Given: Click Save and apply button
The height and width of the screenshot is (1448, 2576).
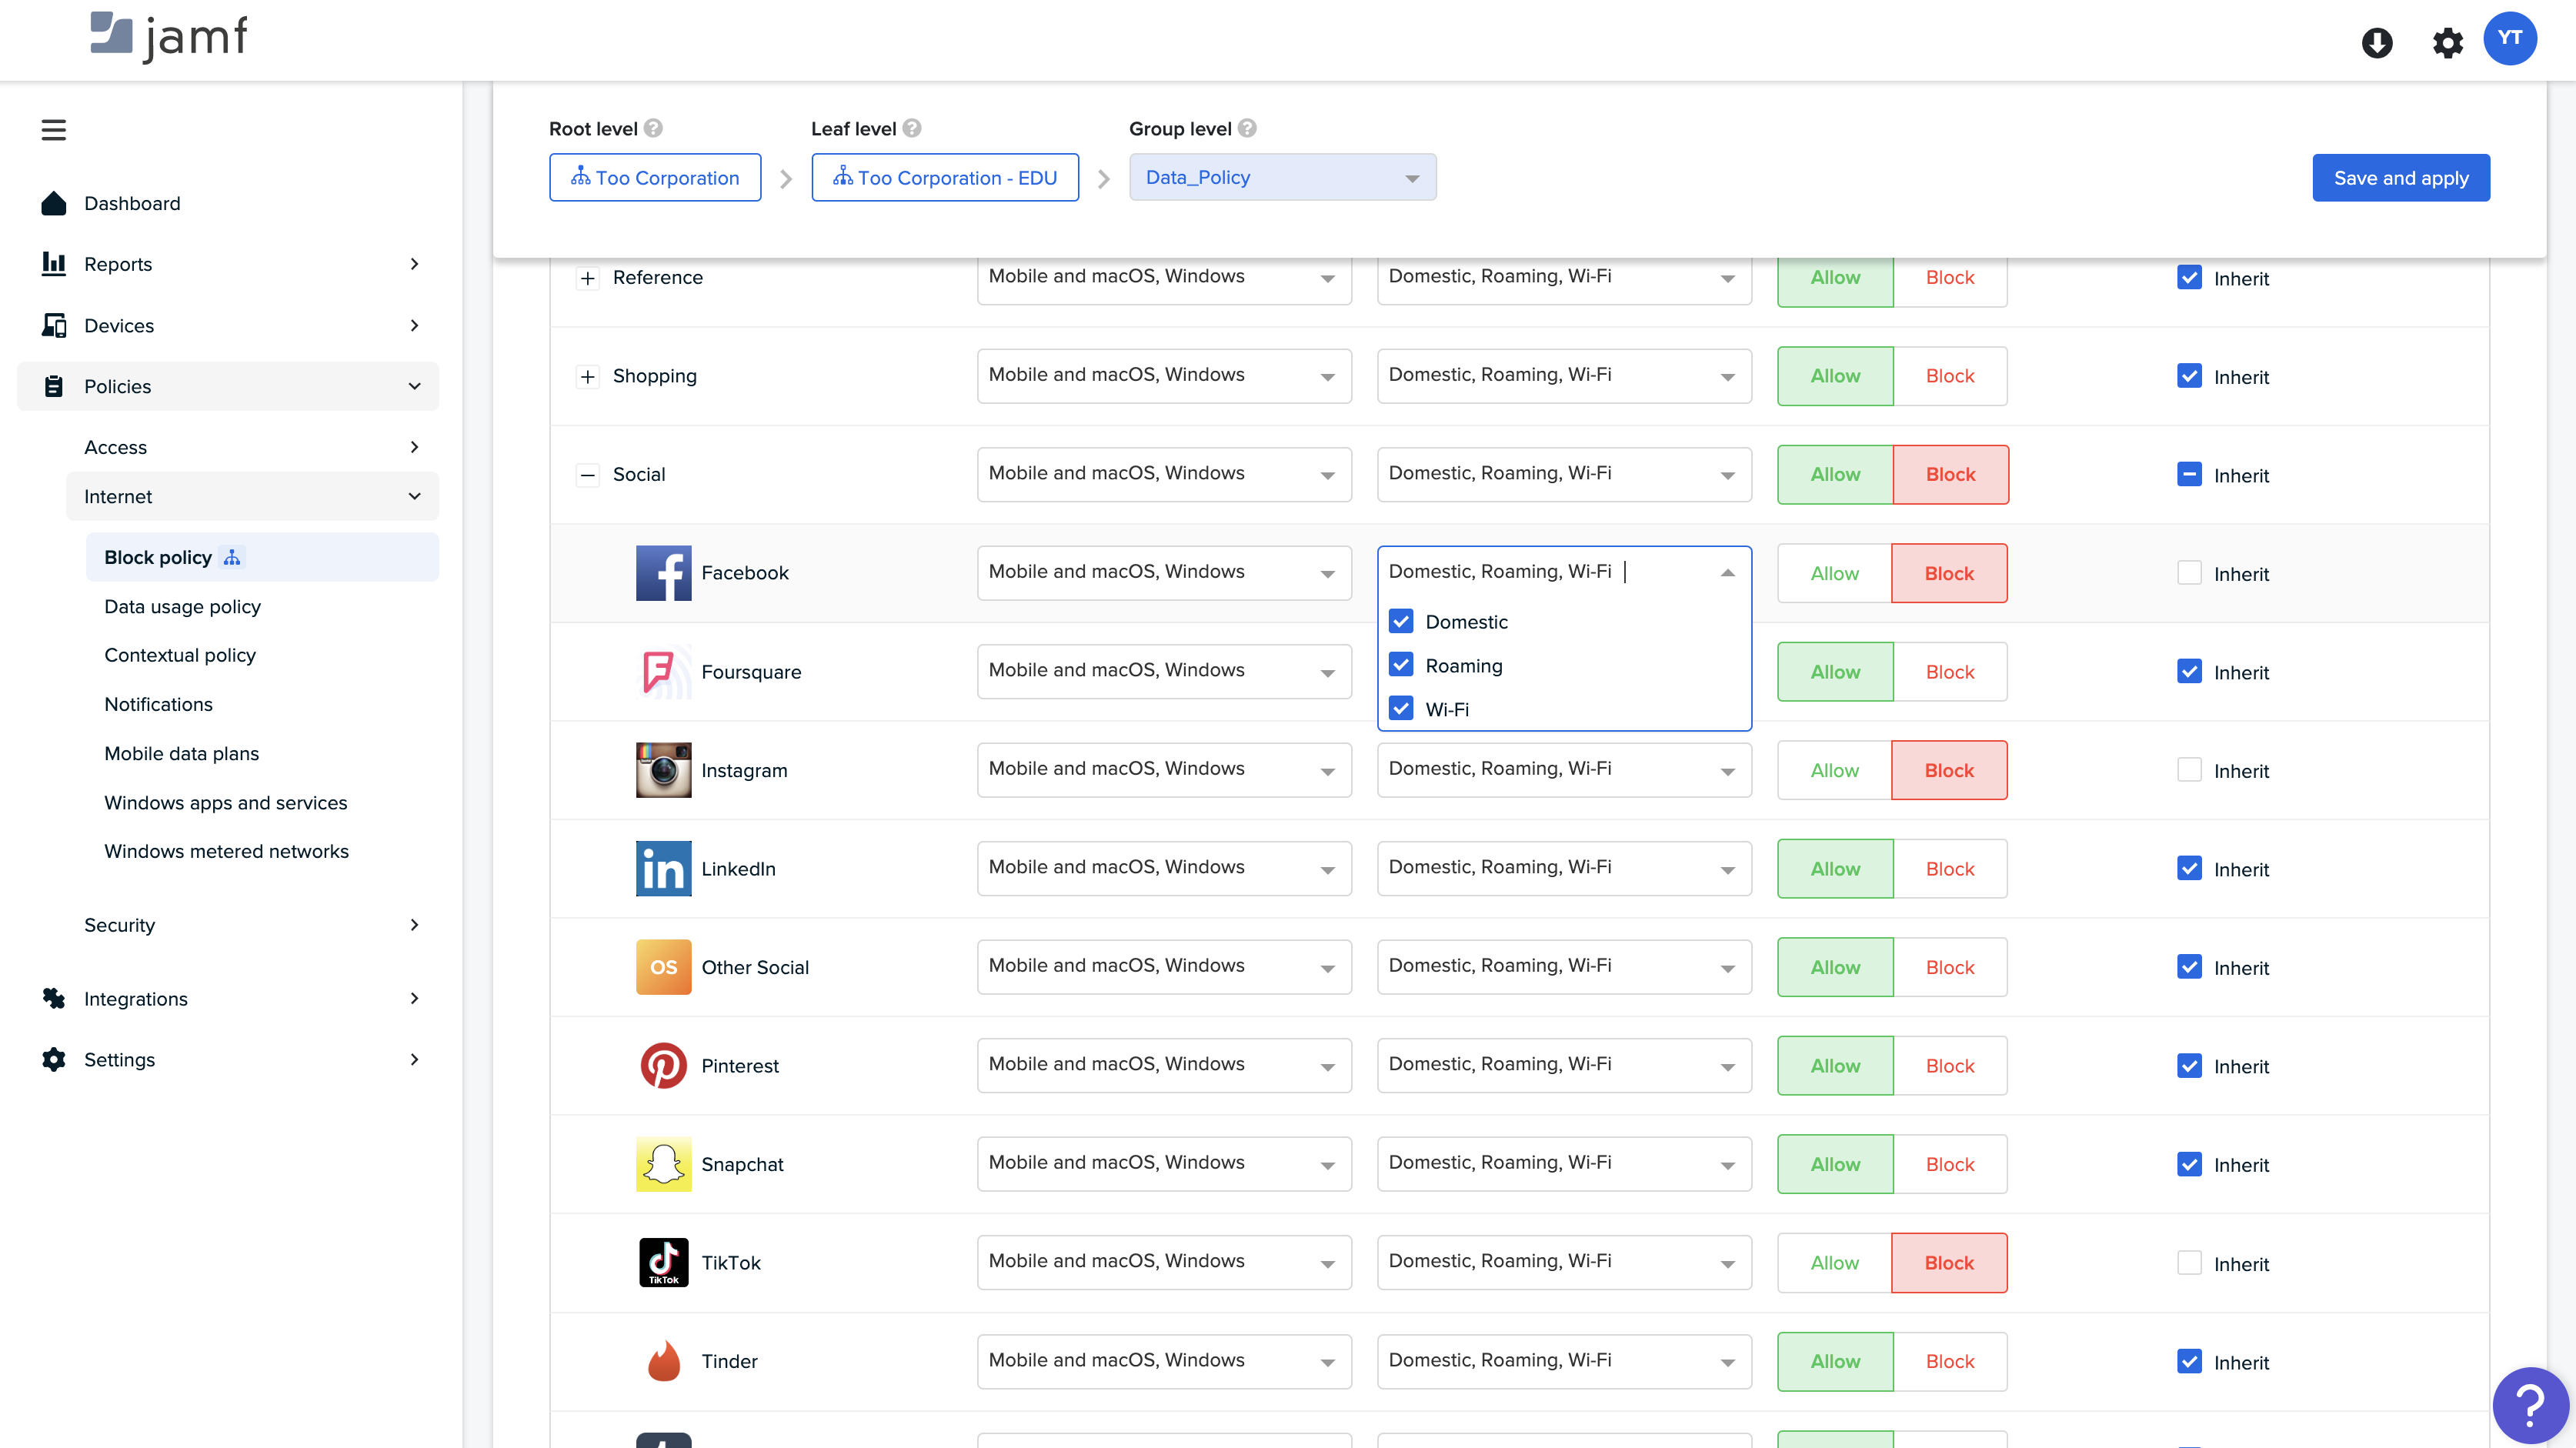Looking at the screenshot, I should [2400, 178].
